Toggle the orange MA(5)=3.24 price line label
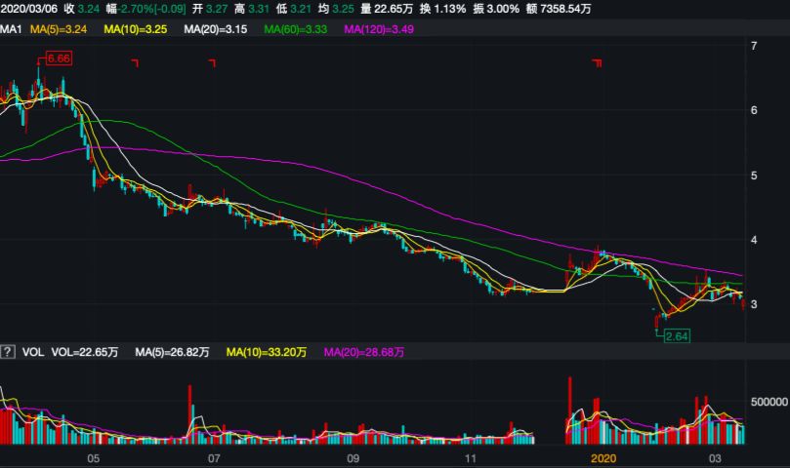 point(61,29)
